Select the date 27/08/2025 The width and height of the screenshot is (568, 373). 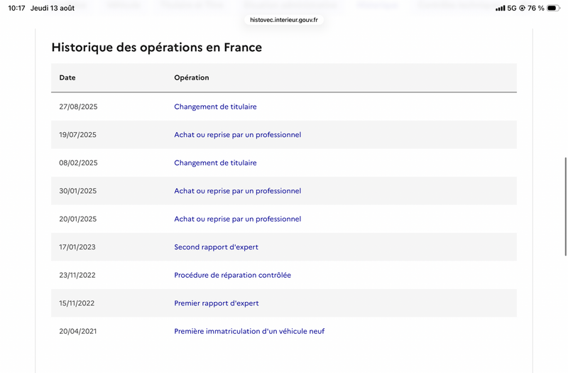pos(78,107)
